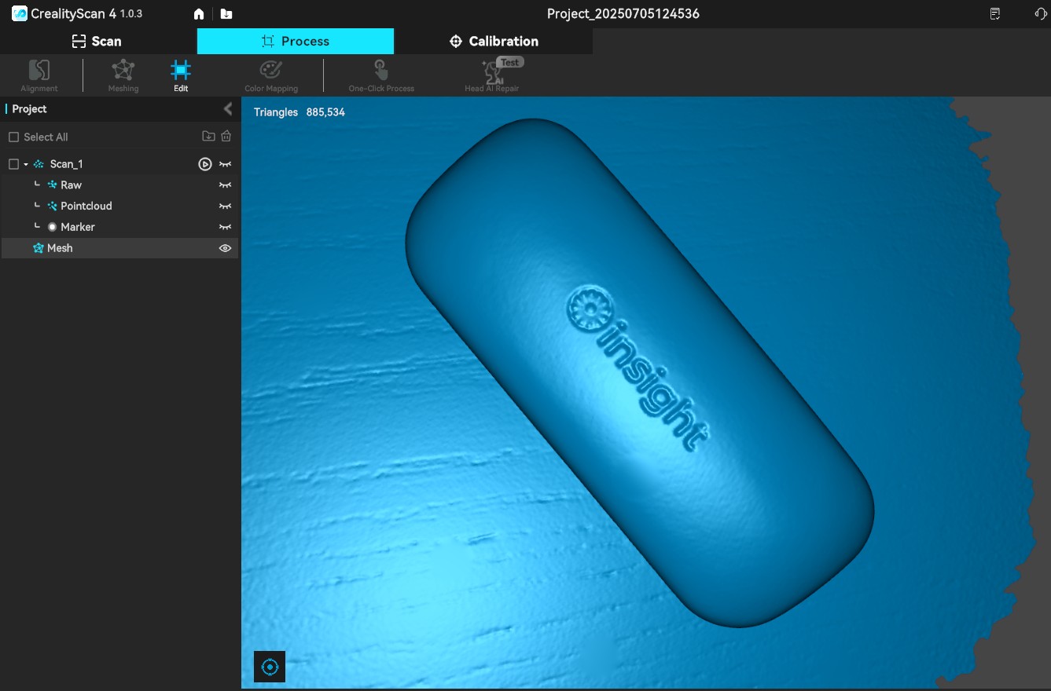Check the Select All checkbox
This screenshot has height=691, width=1051.
click(x=13, y=137)
